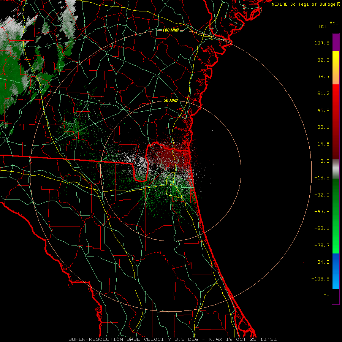342x342 pixels.
Task: Pick the black TH segment of the velocity scale
Action: pyautogui.click(x=336, y=296)
